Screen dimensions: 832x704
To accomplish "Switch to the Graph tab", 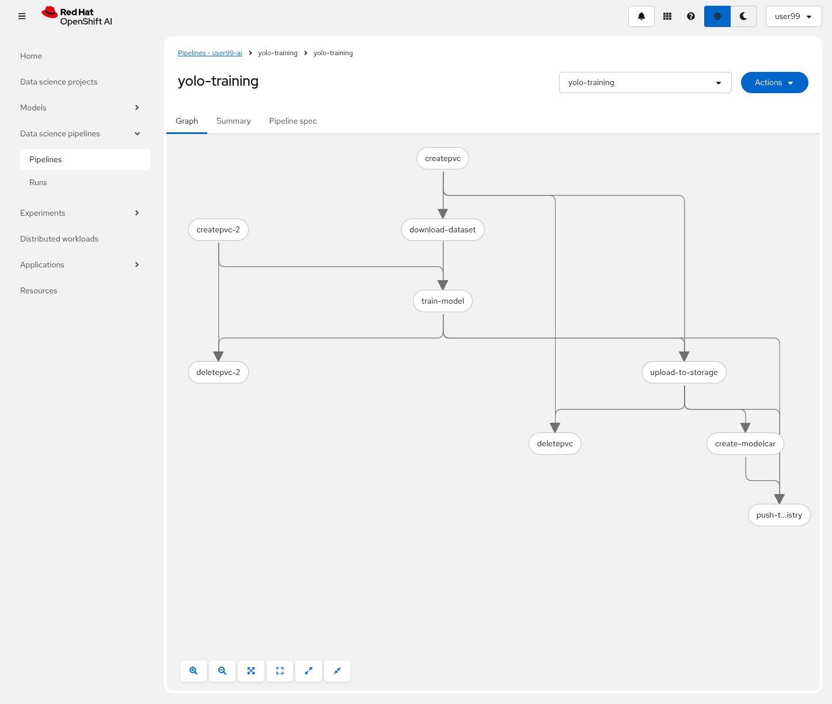I will point(187,121).
